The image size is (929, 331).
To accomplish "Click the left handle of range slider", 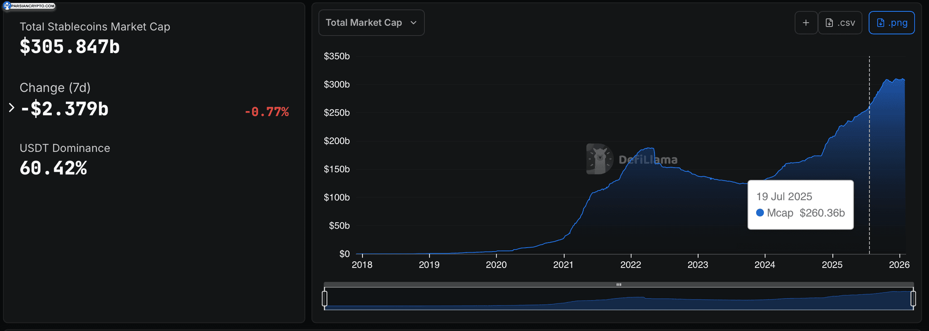I will (x=324, y=298).
